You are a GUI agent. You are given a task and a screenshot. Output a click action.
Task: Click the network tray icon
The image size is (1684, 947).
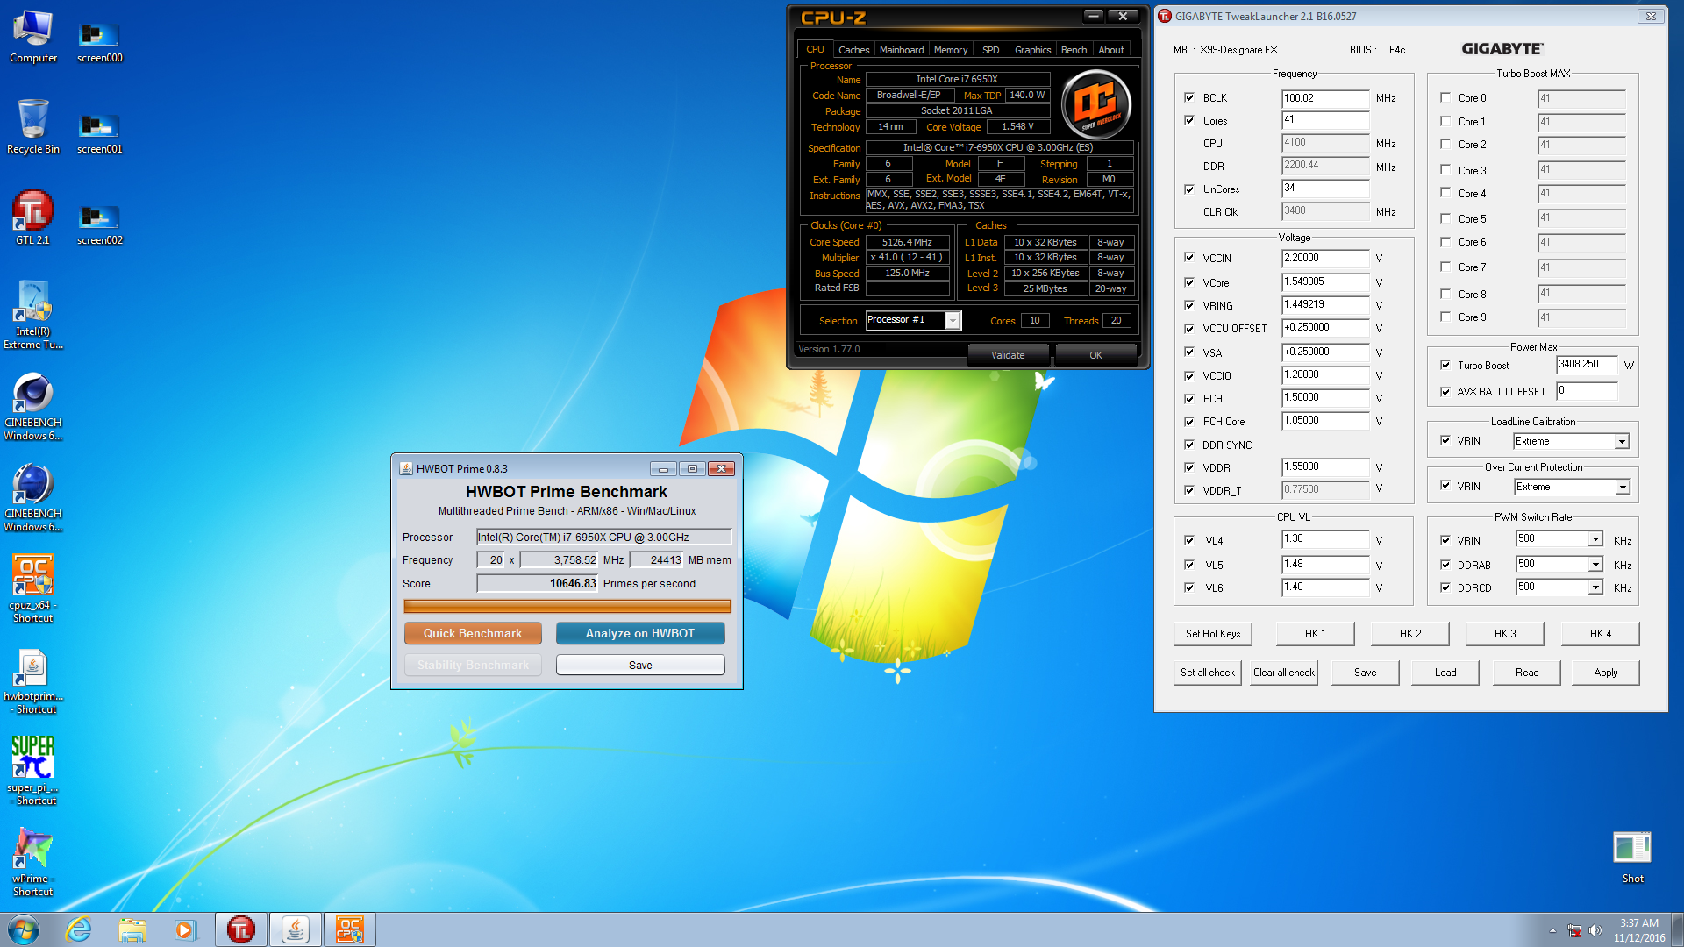[x=1574, y=930]
